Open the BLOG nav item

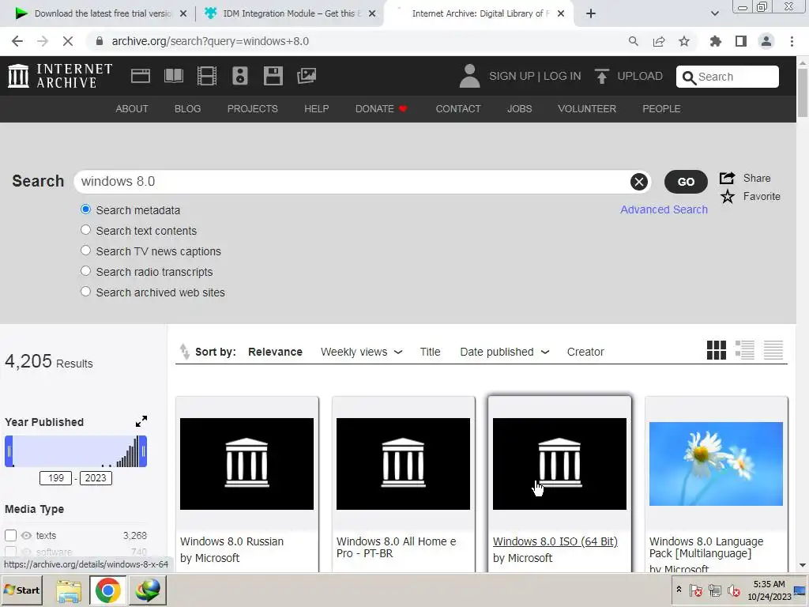187,109
